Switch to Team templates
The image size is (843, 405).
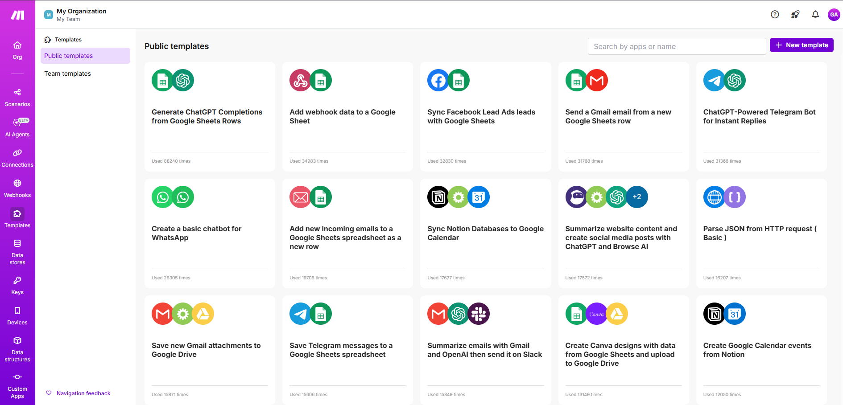pyautogui.click(x=67, y=74)
